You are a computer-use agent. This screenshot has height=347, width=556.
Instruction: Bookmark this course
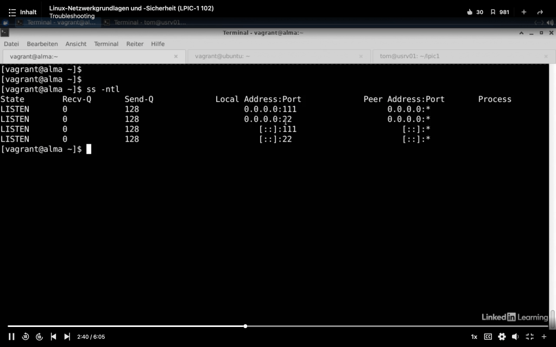click(493, 12)
